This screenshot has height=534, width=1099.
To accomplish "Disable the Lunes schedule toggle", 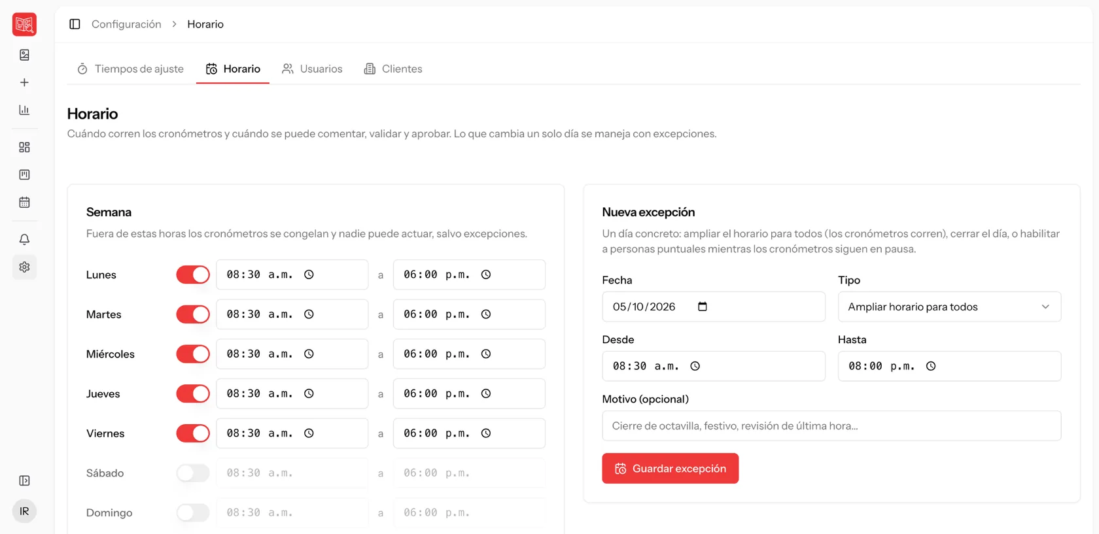I will (193, 275).
